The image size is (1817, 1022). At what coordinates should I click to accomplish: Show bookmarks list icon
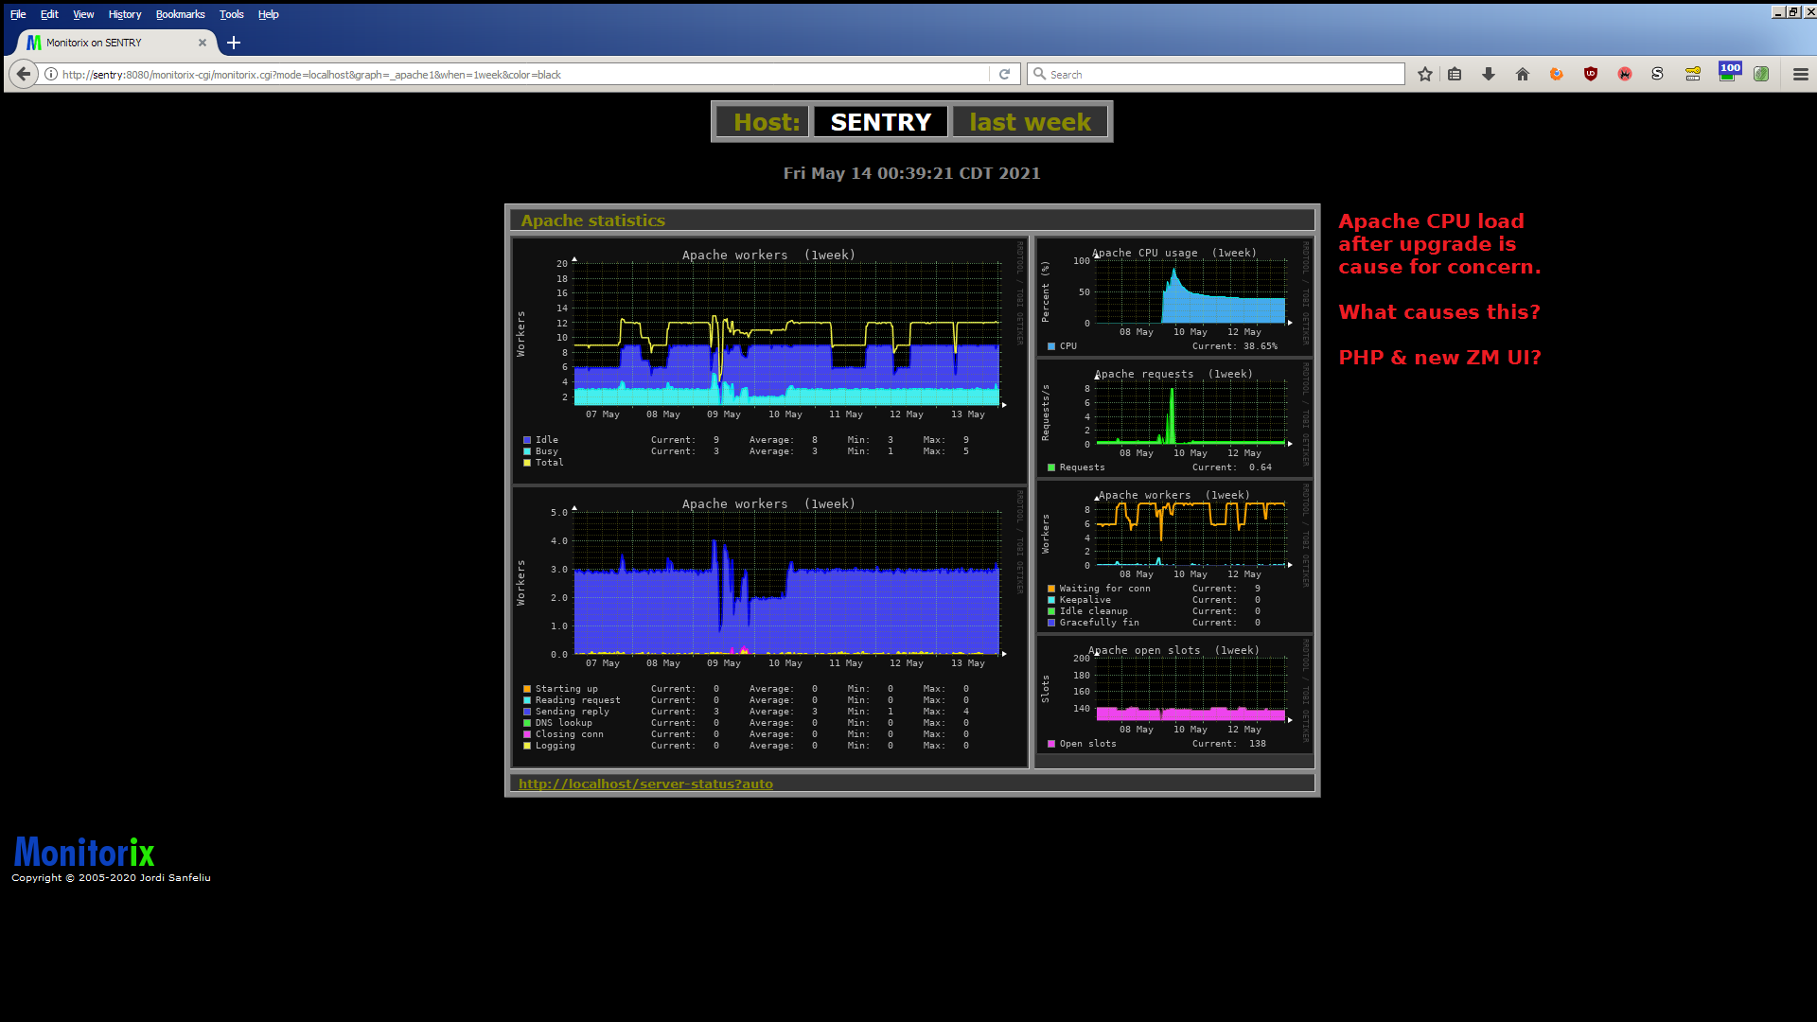coord(1455,74)
